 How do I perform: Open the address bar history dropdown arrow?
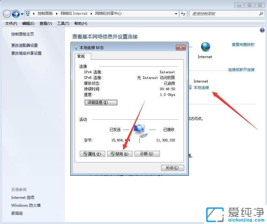pyautogui.click(x=177, y=14)
